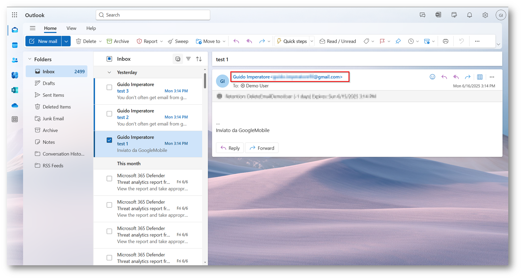Click Reply all in the ribbon
Image resolution: width=522 pixels, height=279 pixels.
(249, 41)
